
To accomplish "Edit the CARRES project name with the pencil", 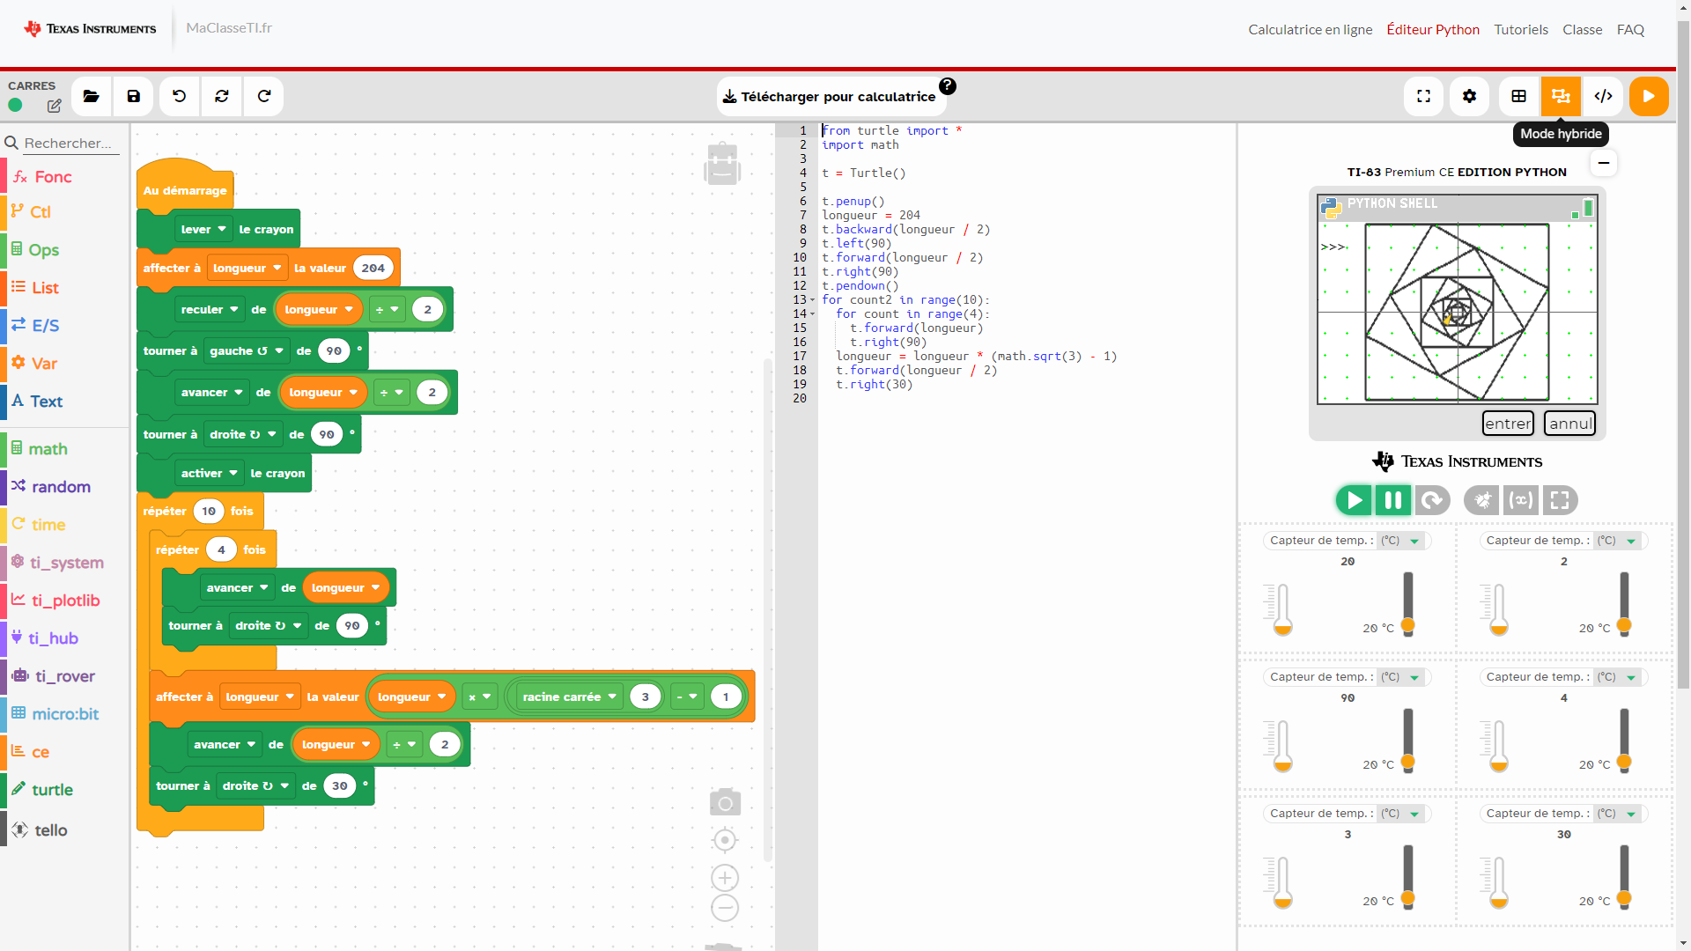I will coord(54,106).
